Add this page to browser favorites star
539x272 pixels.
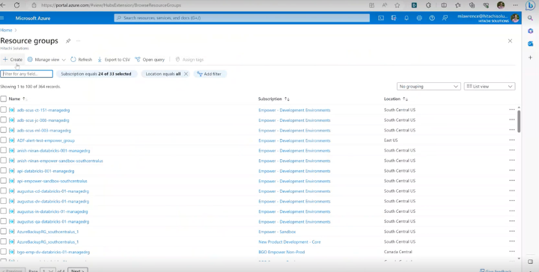[x=398, y=5]
